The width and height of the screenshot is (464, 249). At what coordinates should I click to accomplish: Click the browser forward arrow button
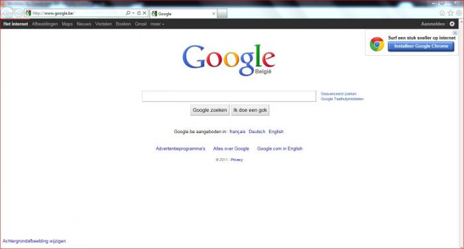point(19,13)
